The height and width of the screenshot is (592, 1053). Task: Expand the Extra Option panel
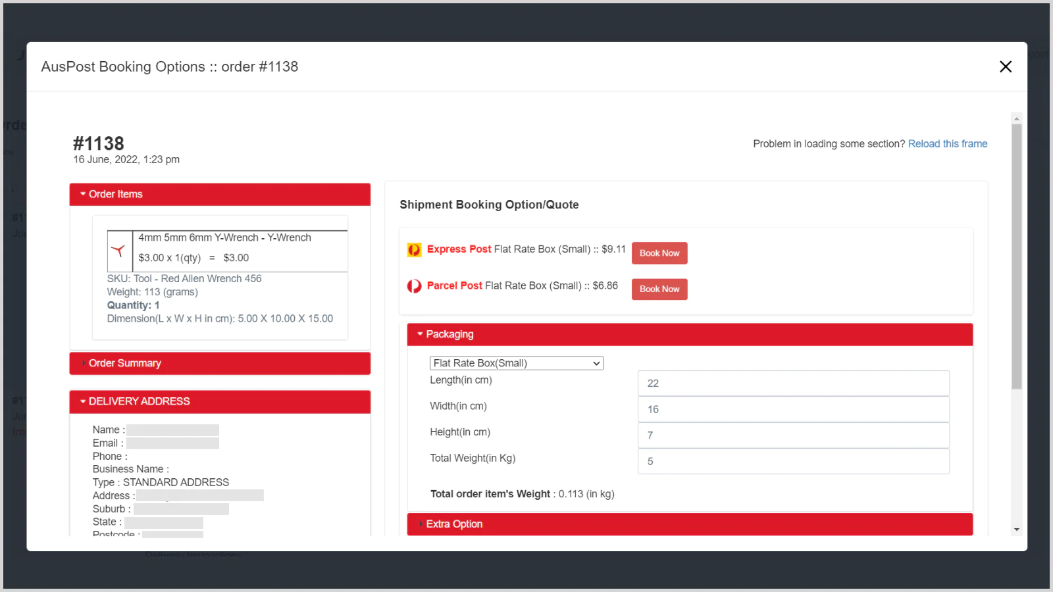(454, 524)
